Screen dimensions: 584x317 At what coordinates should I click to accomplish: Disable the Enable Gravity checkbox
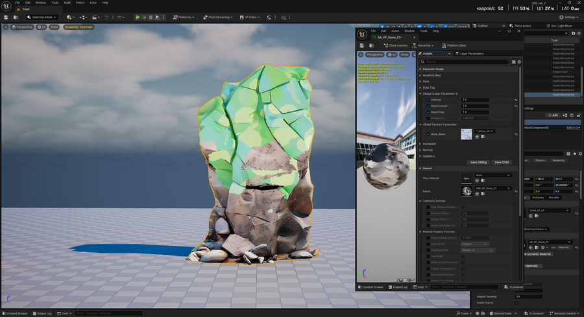point(517,303)
